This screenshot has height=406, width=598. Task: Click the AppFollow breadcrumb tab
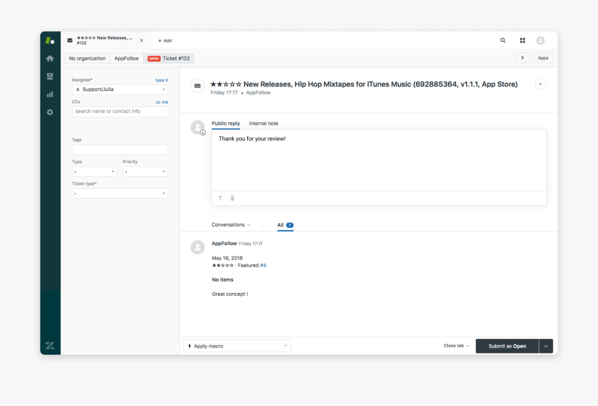click(127, 58)
